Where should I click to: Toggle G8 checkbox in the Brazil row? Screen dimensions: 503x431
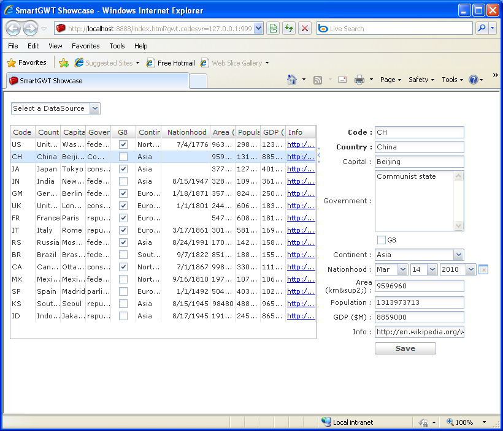tap(123, 255)
